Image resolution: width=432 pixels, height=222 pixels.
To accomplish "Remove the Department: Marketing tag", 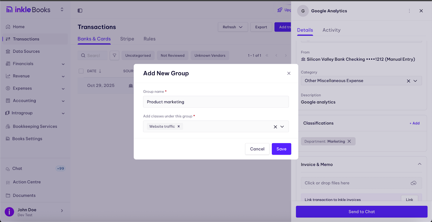I will pyautogui.click(x=349, y=141).
